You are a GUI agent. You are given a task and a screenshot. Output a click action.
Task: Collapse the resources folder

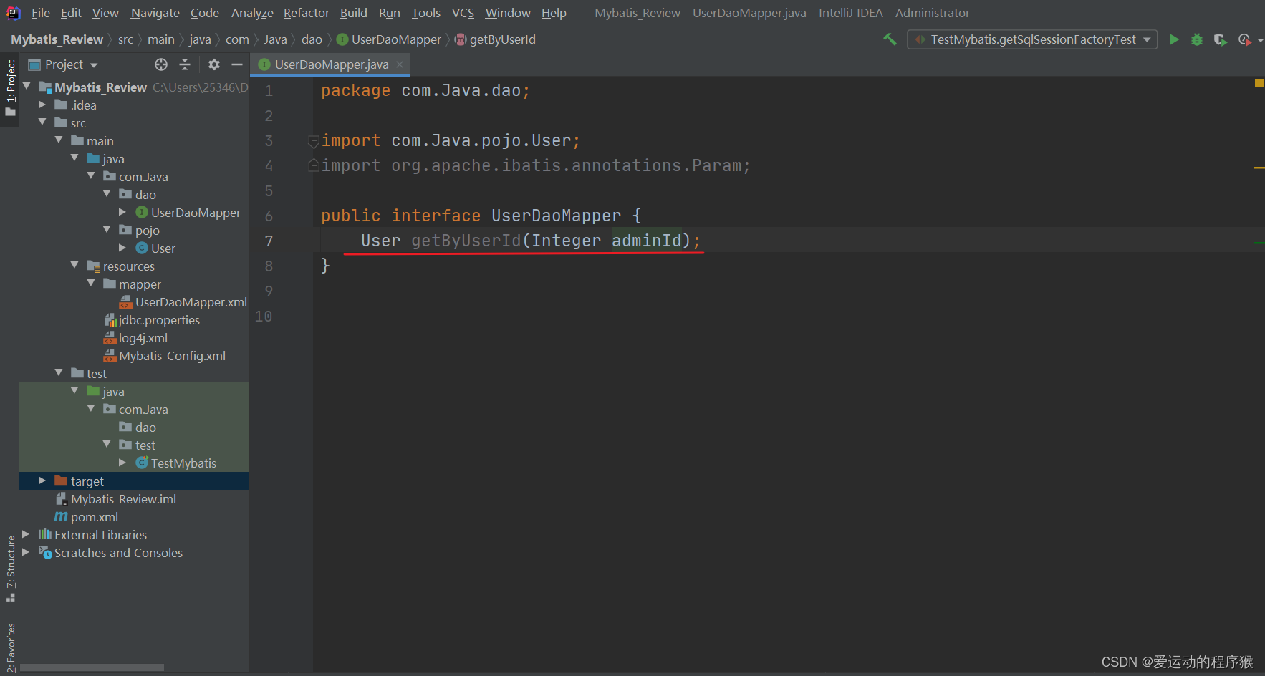click(x=74, y=266)
